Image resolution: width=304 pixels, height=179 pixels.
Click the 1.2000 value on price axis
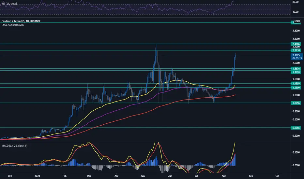click(x=296, y=95)
